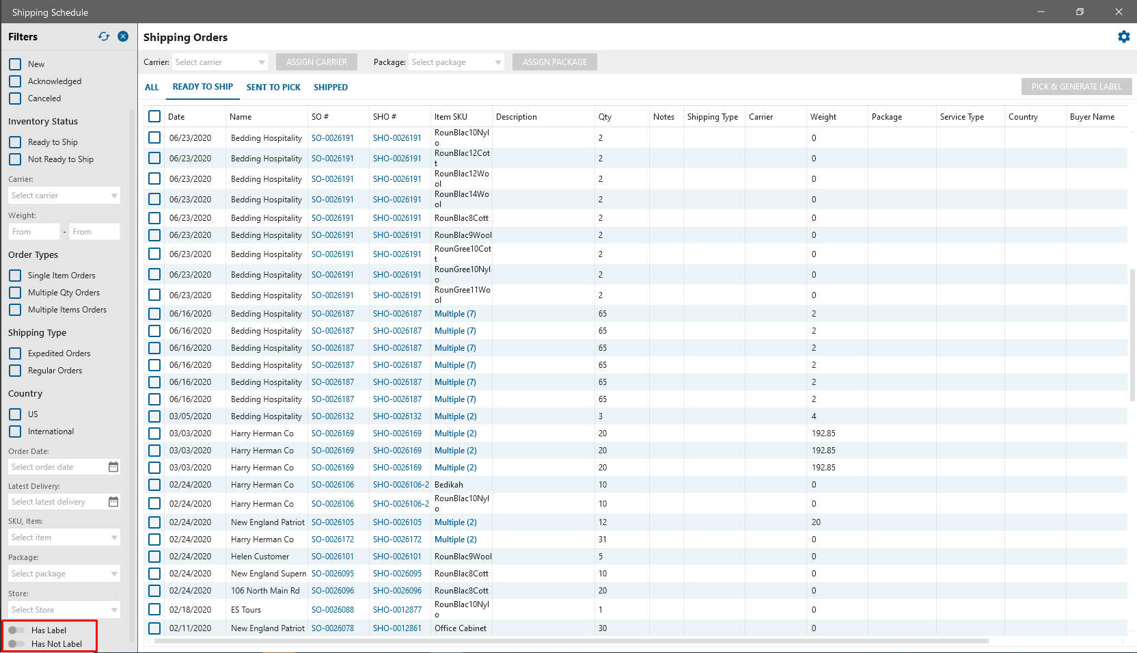
Task: Restore down the Shipping Schedule window
Action: pos(1080,12)
